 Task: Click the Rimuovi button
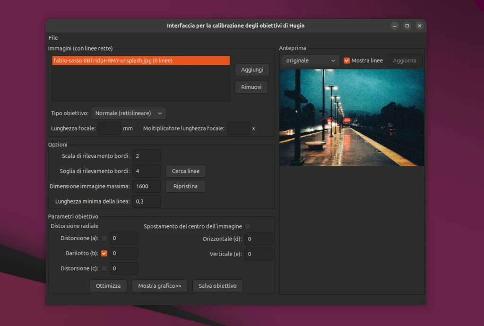tap(251, 87)
